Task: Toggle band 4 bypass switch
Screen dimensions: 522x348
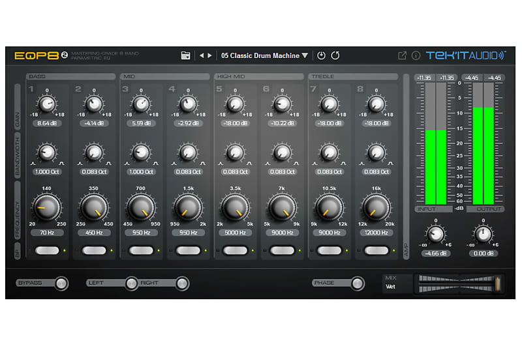Action: click(188, 251)
